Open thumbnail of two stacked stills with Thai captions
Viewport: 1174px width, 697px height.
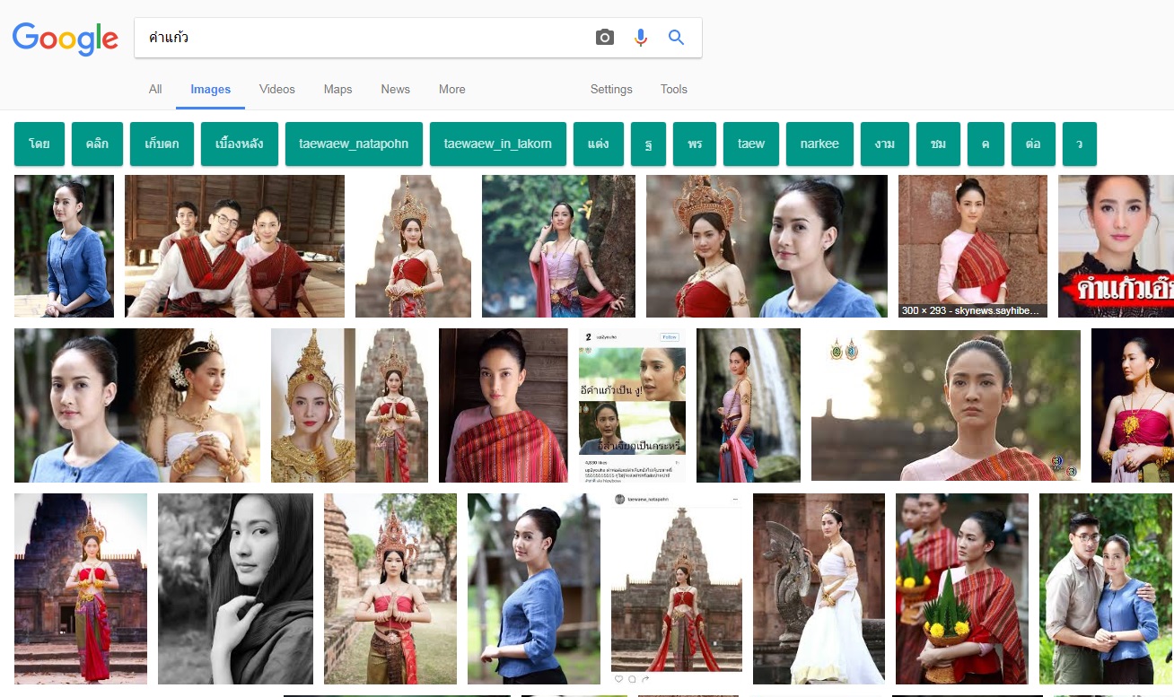632,405
